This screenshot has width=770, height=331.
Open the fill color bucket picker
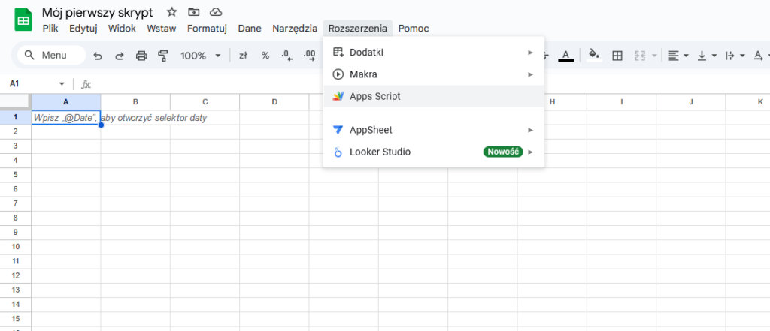click(593, 56)
